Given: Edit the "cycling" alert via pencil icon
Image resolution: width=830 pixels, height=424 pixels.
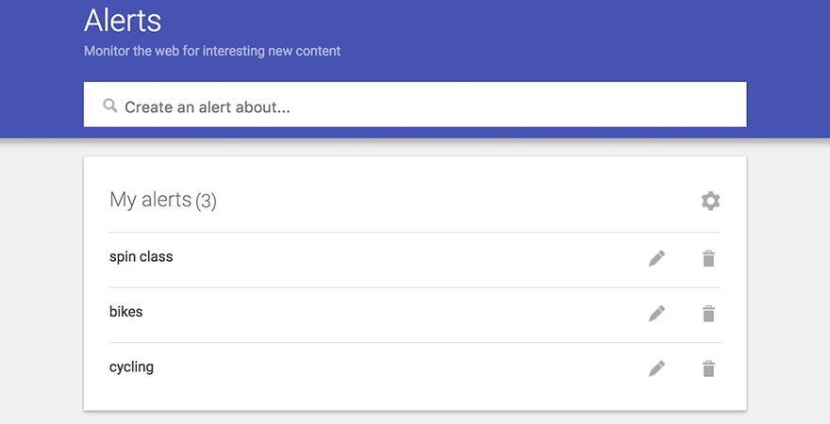Looking at the screenshot, I should pyautogui.click(x=656, y=368).
